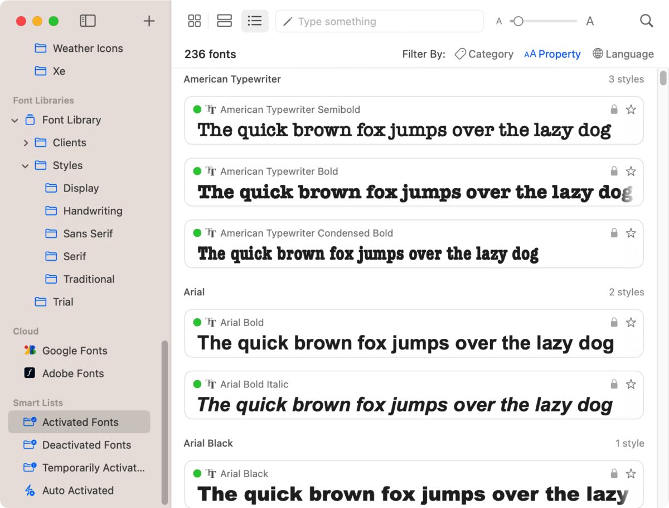This screenshot has height=508, width=669.
Task: Select the American Typewriter Semibold preview sentence
Action: [x=404, y=130]
